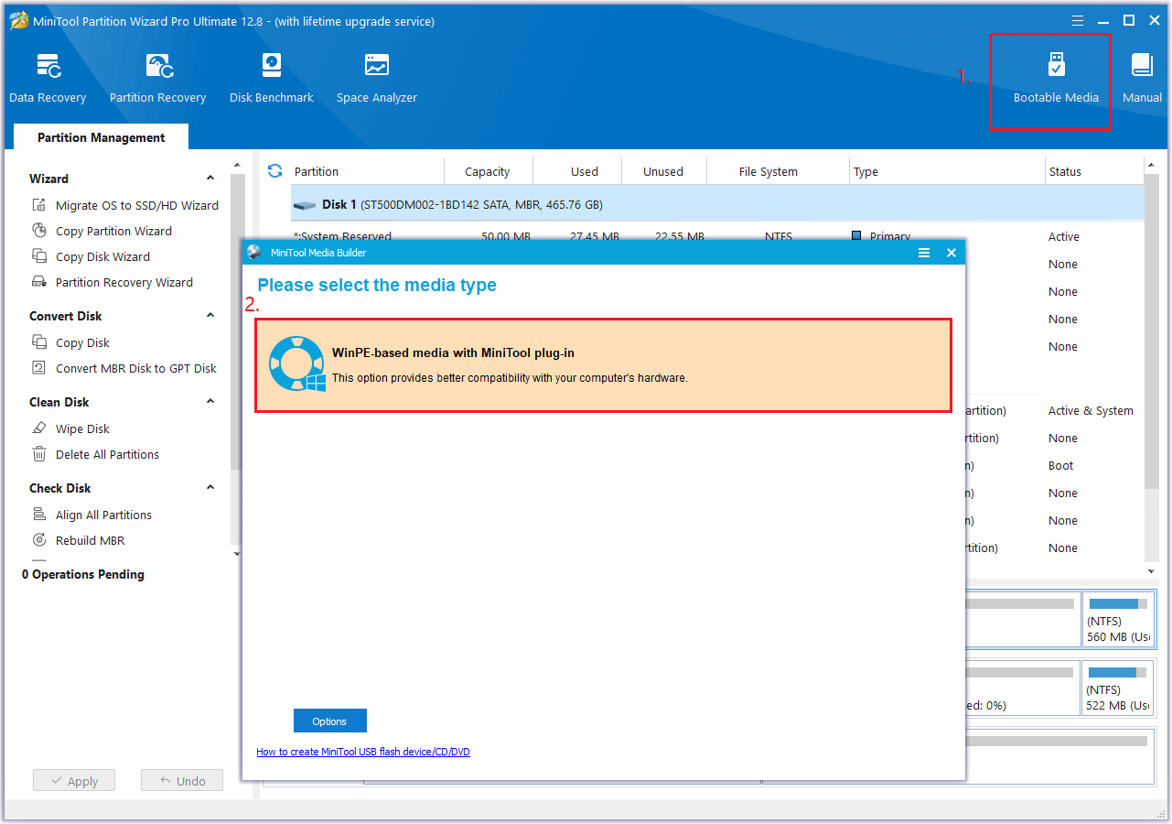Select Migrate OS to SSD/HD Wizard
Screen dimensions: 1172x824
pos(137,205)
